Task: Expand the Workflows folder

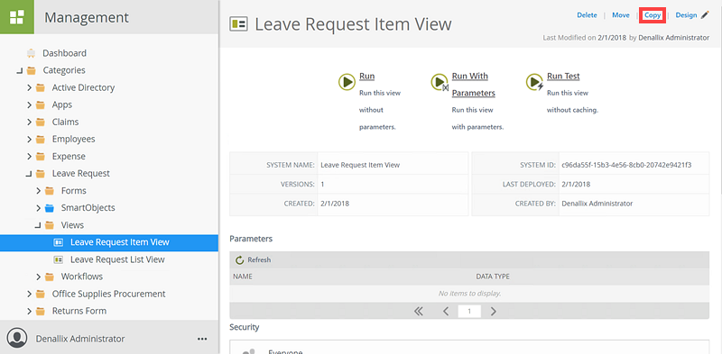Action: 38,277
